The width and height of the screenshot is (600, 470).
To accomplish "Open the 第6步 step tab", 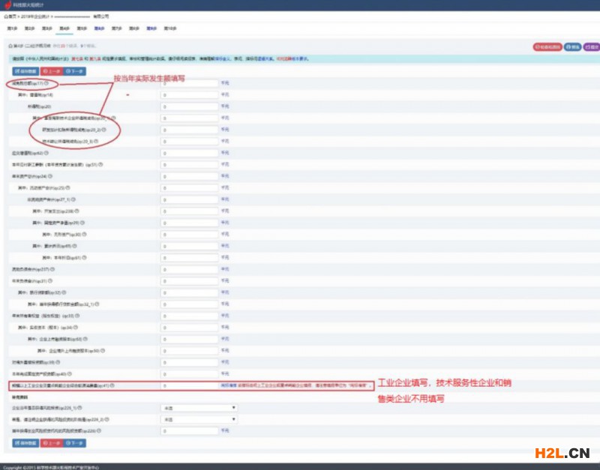I will (99, 28).
